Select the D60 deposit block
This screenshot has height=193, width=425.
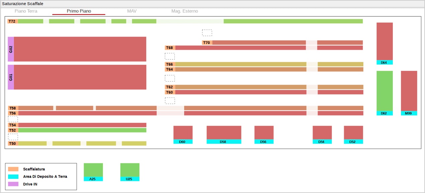tap(183, 133)
